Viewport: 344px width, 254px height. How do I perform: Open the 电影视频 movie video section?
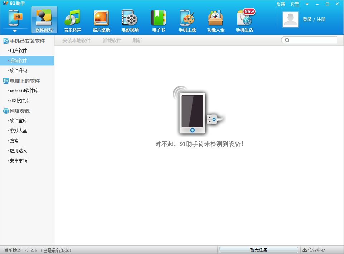tap(130, 21)
